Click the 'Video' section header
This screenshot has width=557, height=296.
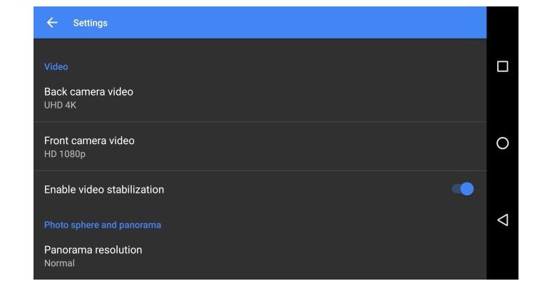click(x=56, y=67)
